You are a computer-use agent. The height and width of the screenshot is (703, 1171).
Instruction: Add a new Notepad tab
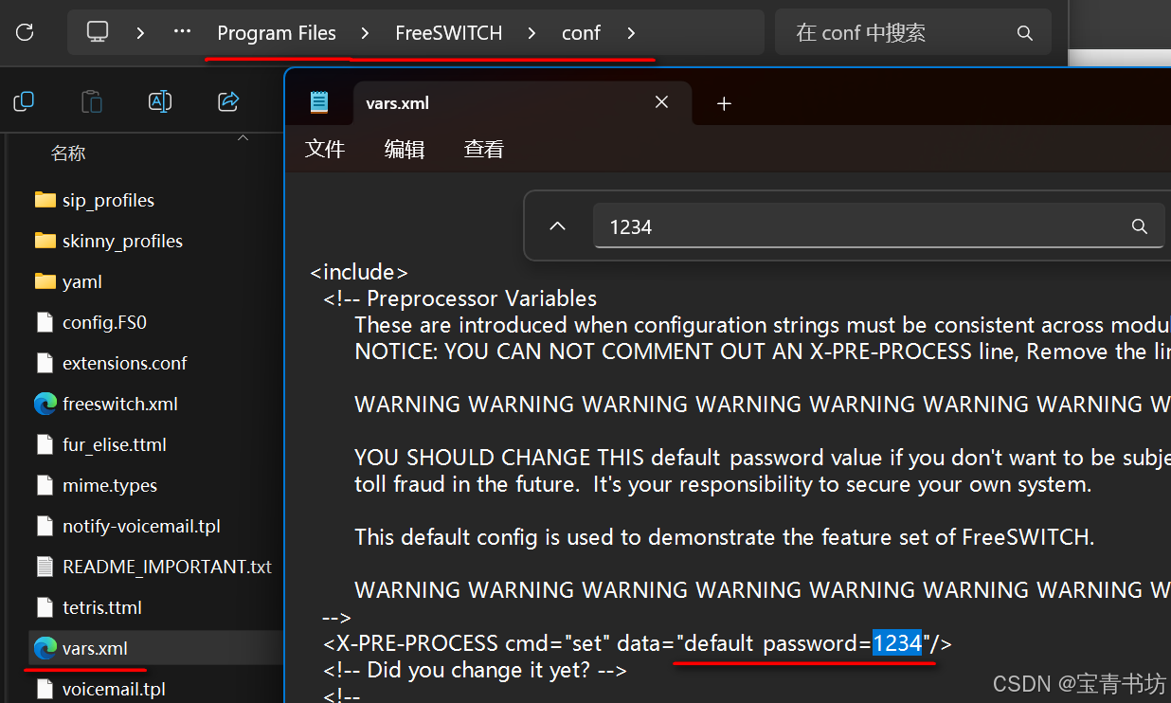pos(724,103)
